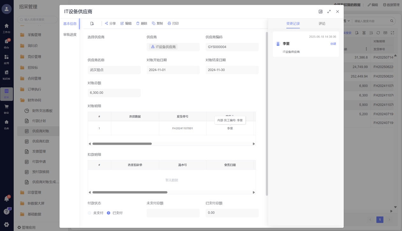Toggle the side panel layout icon

pyautogui.click(x=321, y=11)
